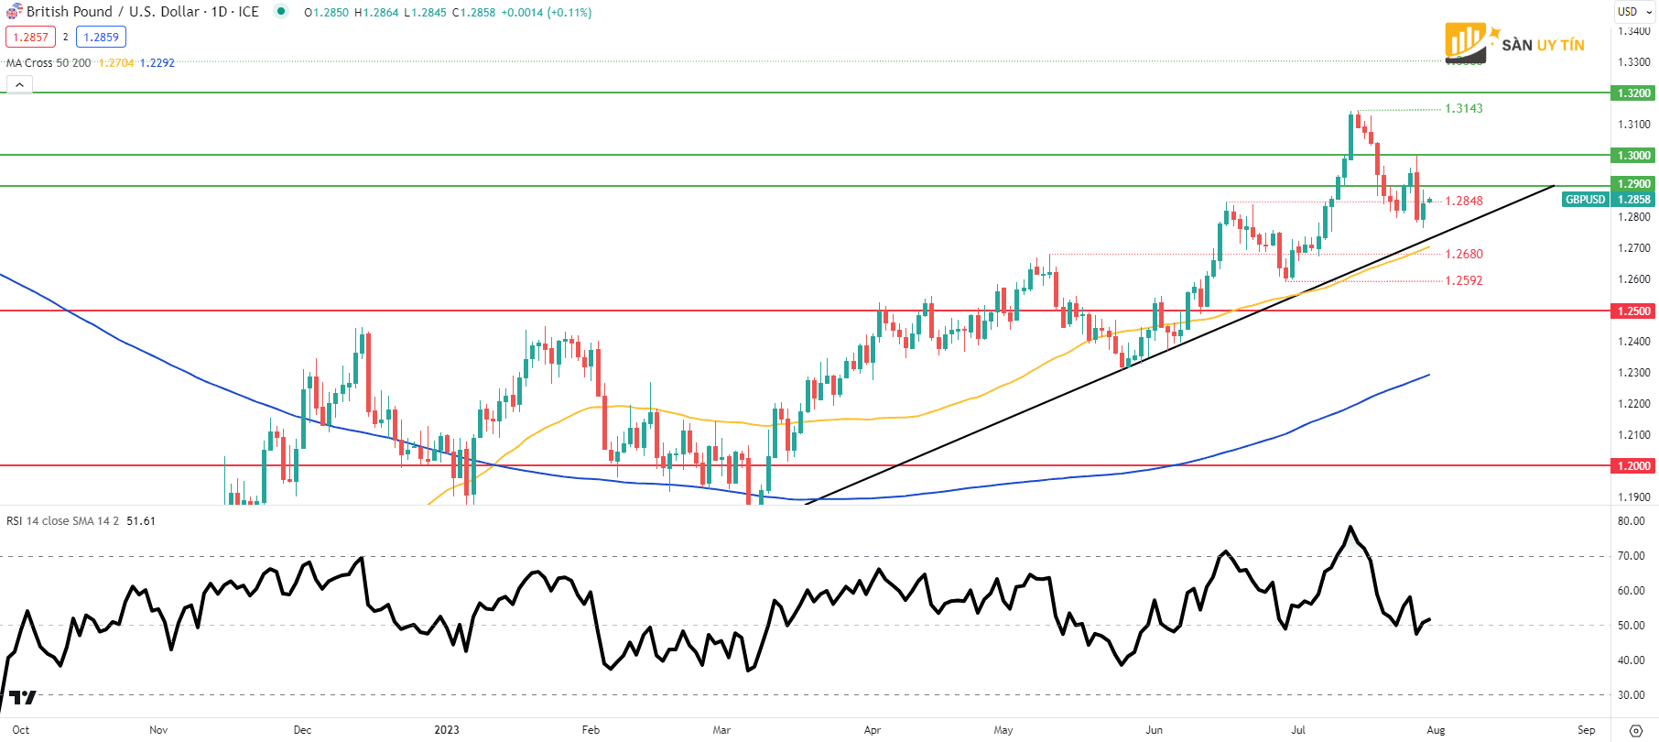Click the RSI 30.00 scale label

[x=1631, y=695]
